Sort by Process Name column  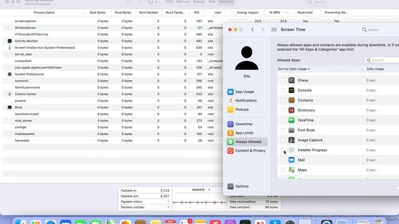(x=44, y=12)
